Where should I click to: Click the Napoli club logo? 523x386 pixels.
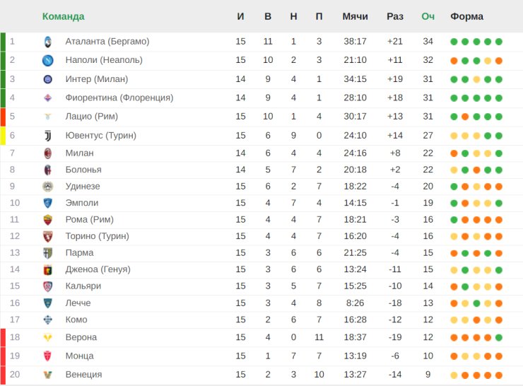(x=47, y=60)
